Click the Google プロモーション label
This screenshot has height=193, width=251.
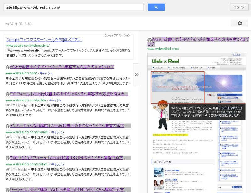pos(117,35)
